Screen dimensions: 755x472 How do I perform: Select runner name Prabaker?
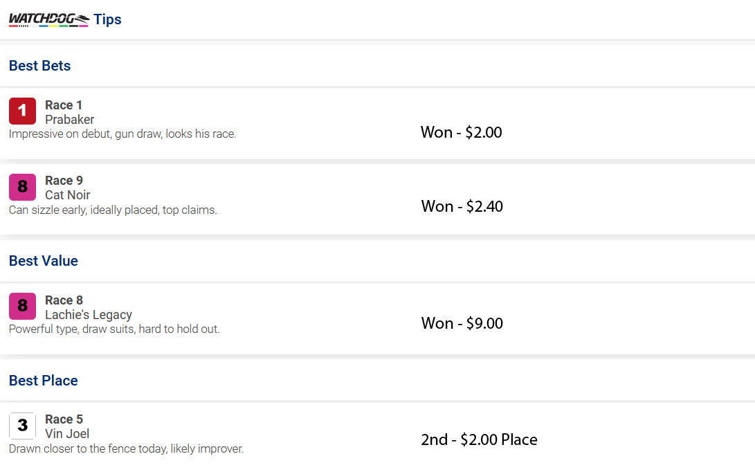(70, 120)
